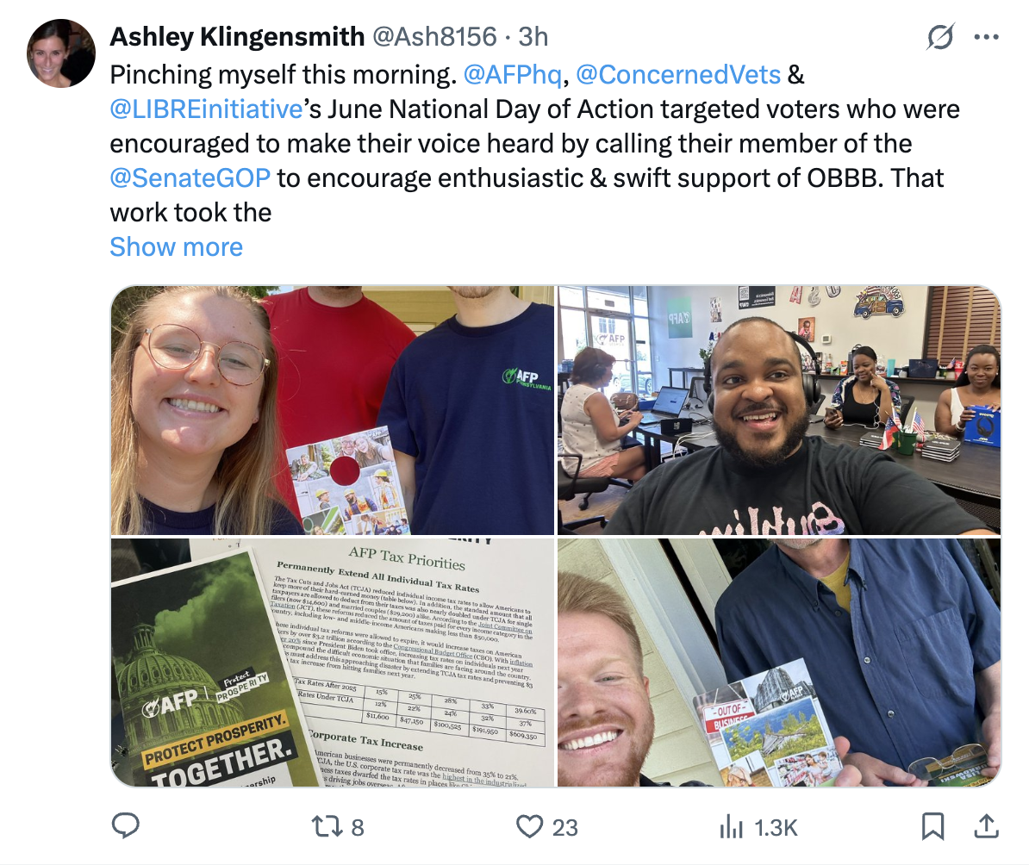Image resolution: width=1029 pixels, height=865 pixels.
Task: Open the 3h timestamp link
Action: (x=533, y=37)
